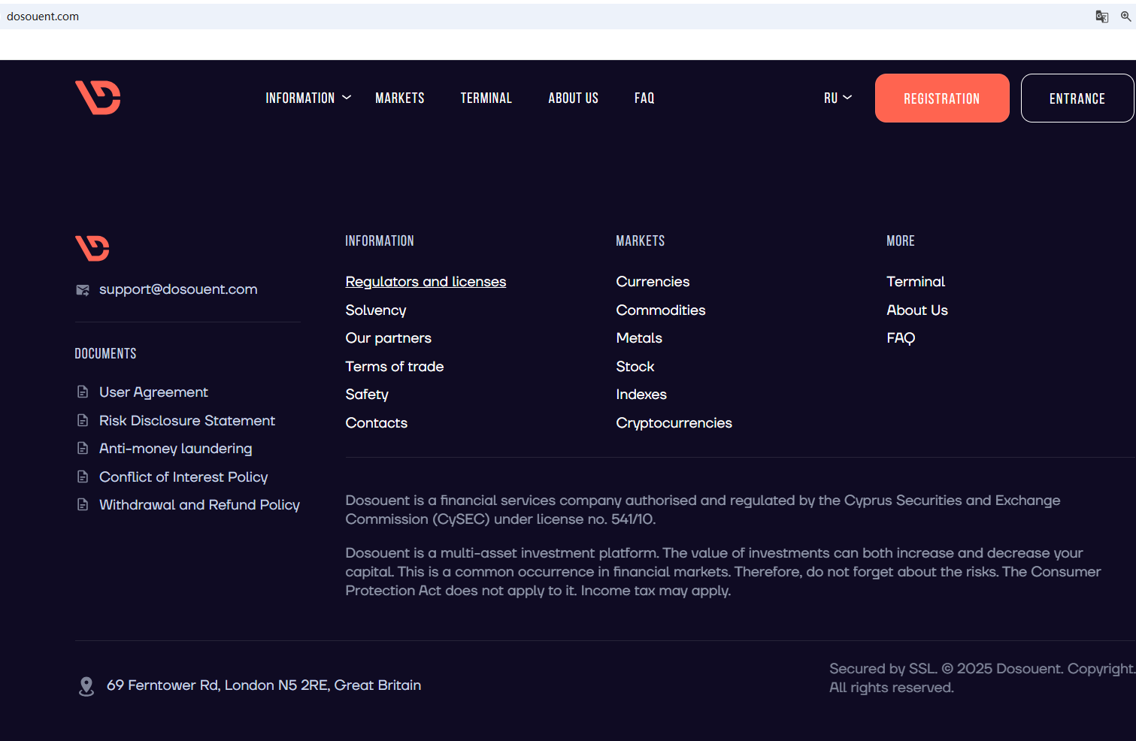Click the support@dosouent.com email link

[178, 289]
